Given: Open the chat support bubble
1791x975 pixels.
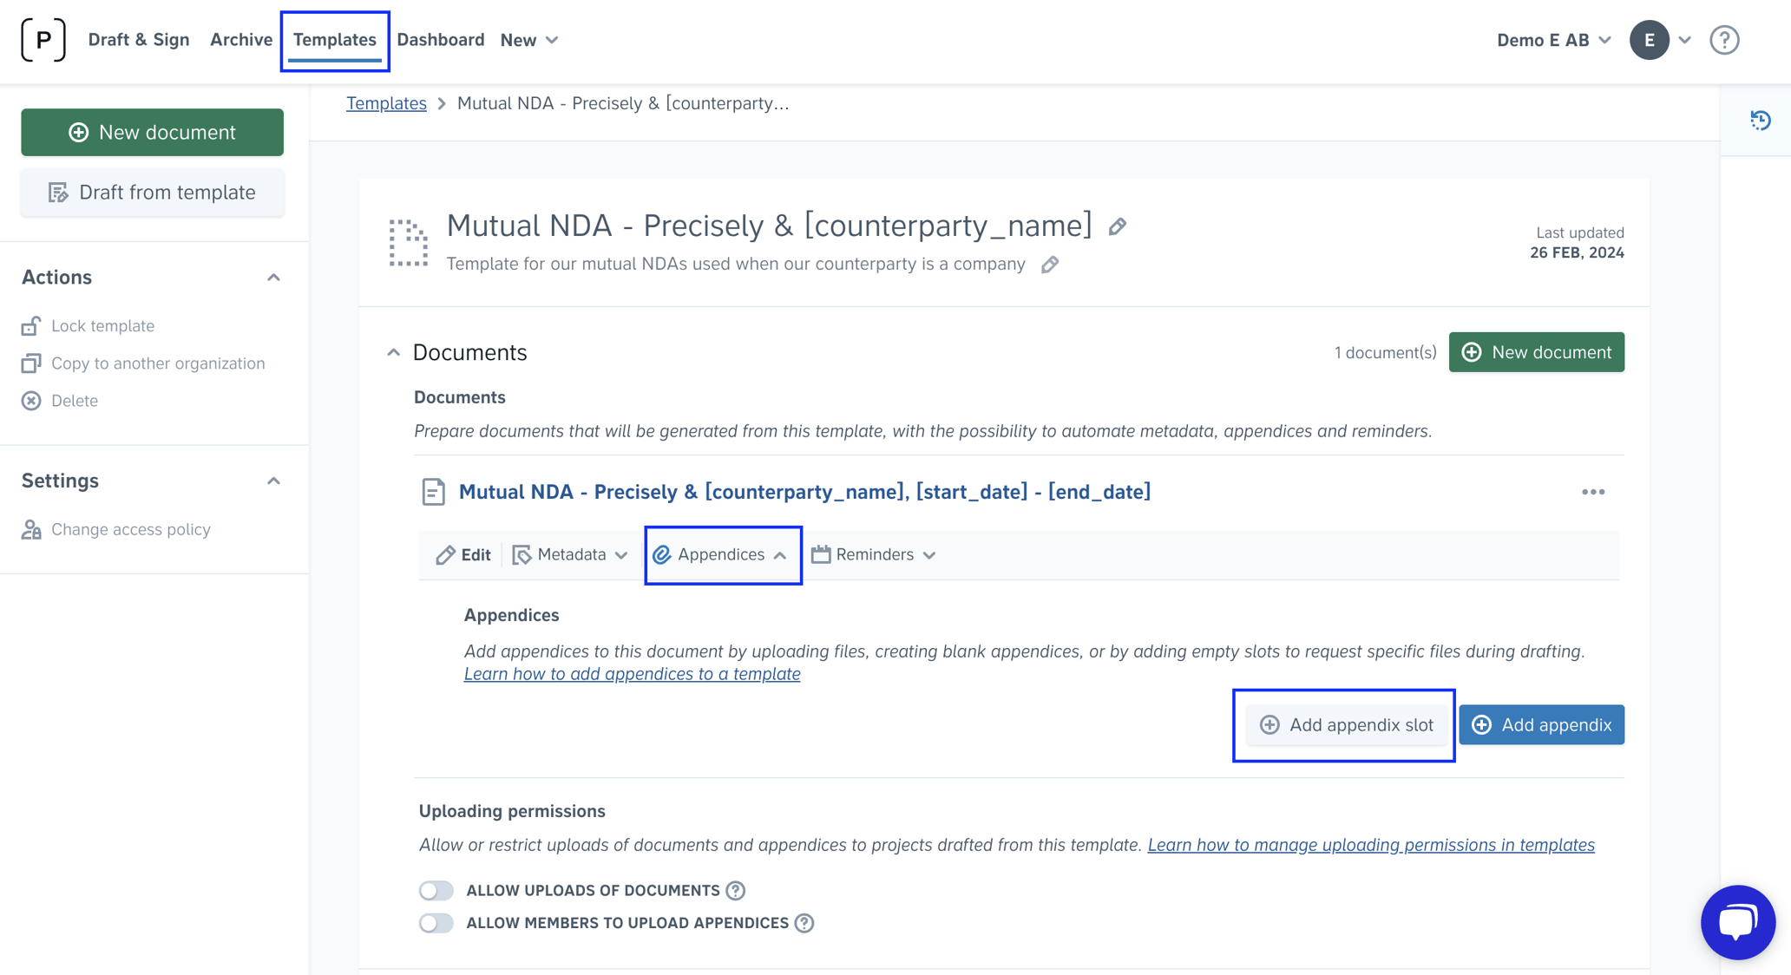Looking at the screenshot, I should [x=1738, y=922].
